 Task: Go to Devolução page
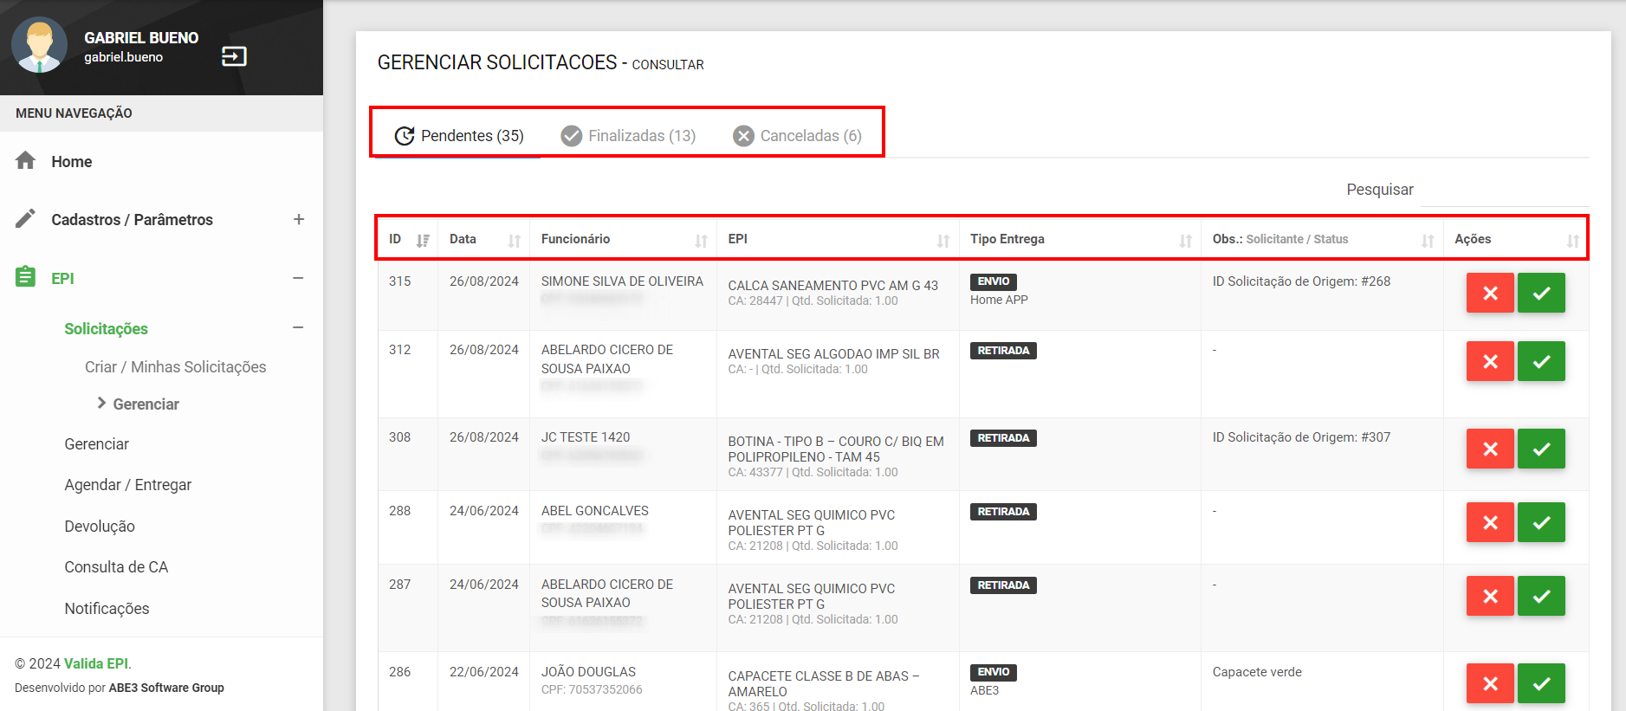tap(100, 527)
